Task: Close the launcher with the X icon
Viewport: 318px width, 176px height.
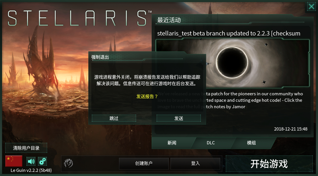Action: pos(311,7)
